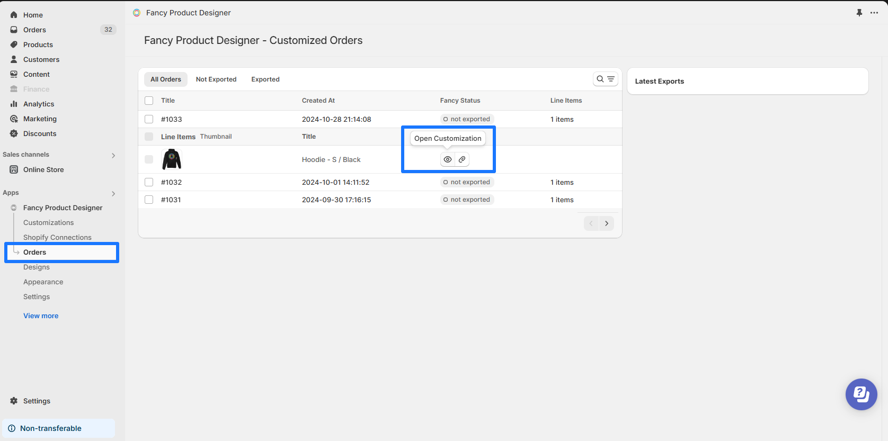
Task: Click the date 2024-10-01 14:11:52
Action: pos(336,182)
